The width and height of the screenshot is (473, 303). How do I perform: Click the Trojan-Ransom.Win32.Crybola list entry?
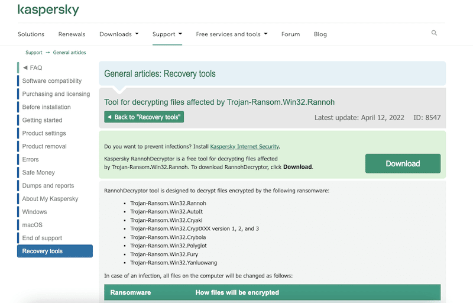click(168, 237)
